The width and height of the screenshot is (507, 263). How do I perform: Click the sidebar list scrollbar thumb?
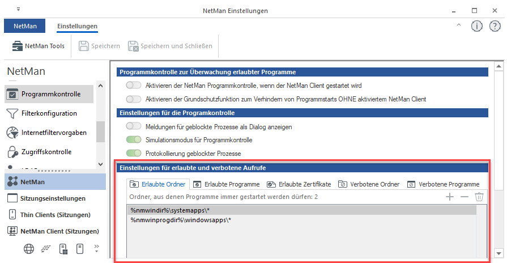click(x=101, y=131)
